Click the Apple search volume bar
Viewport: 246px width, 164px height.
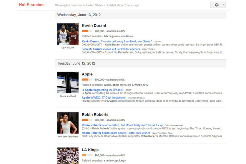(87, 80)
